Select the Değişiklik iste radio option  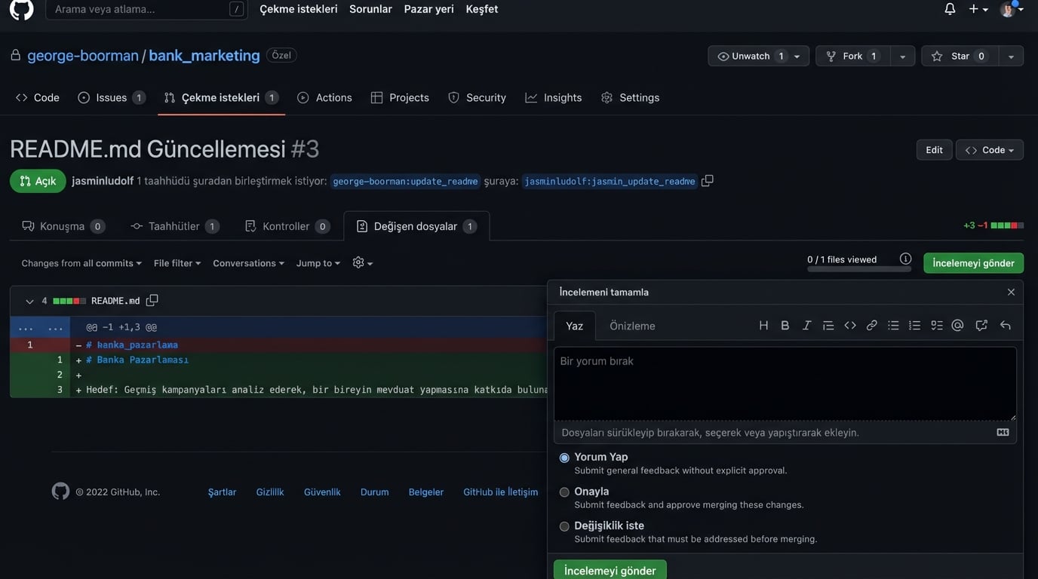pos(564,526)
